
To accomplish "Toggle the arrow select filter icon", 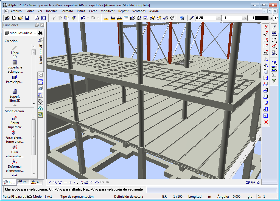I will tap(274, 62).
